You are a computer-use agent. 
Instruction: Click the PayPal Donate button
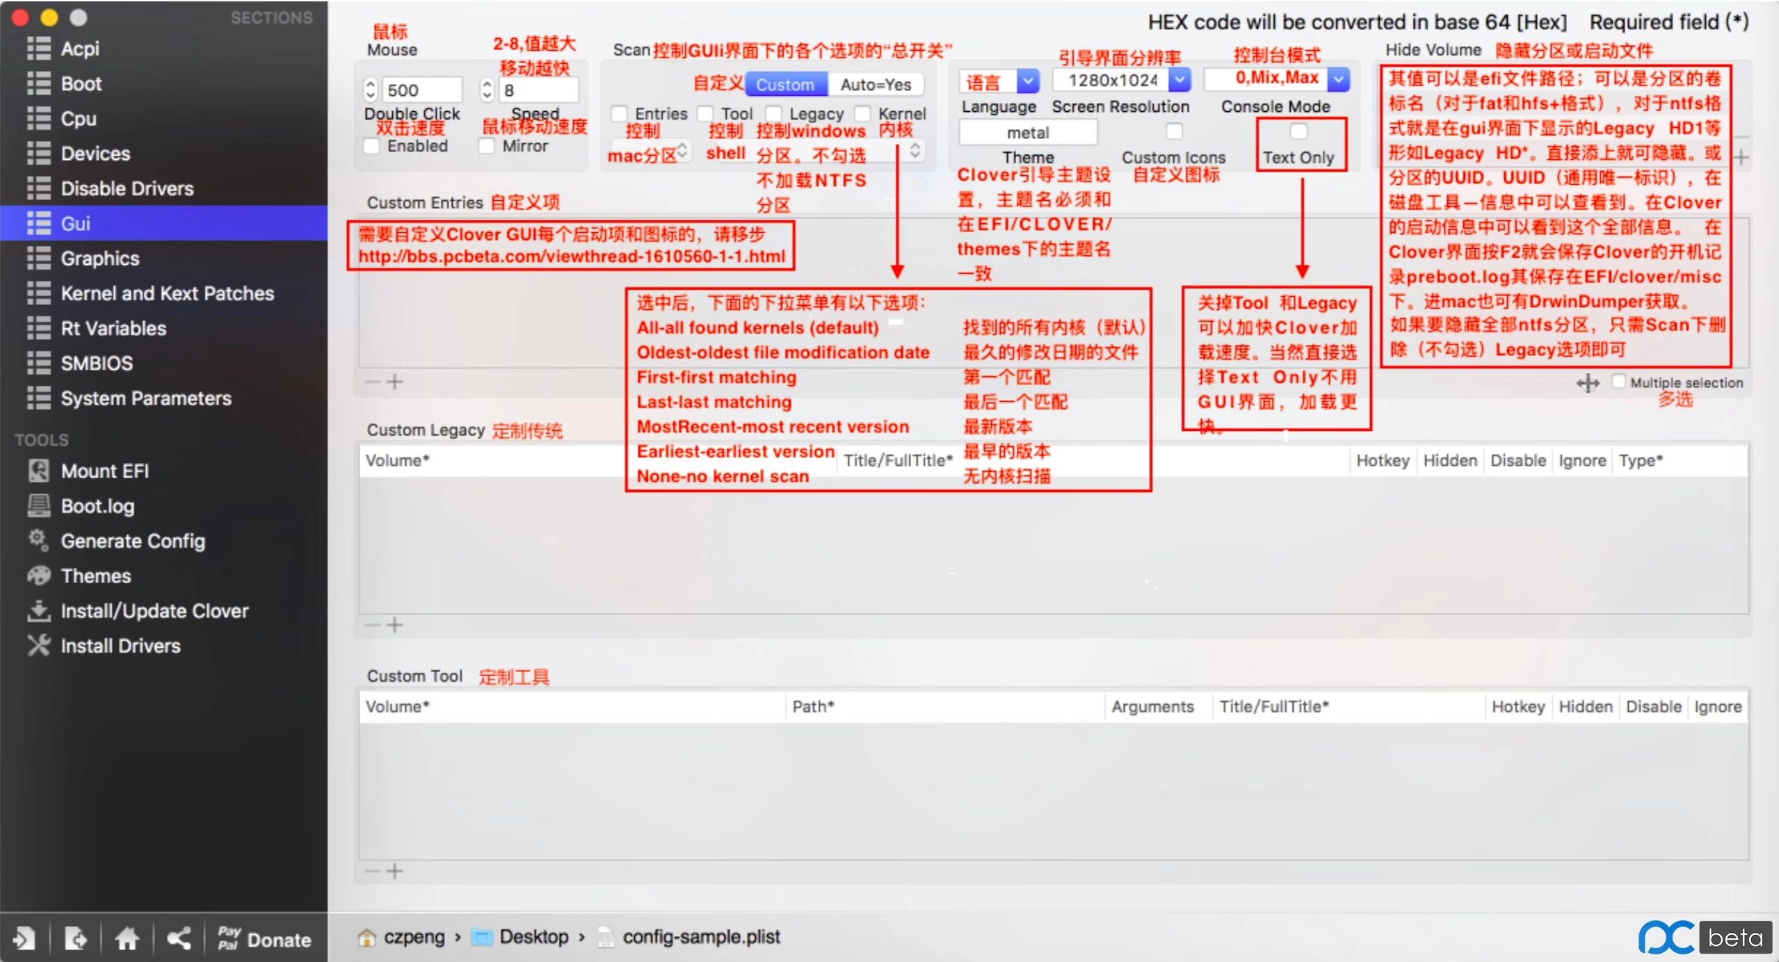pos(264,939)
